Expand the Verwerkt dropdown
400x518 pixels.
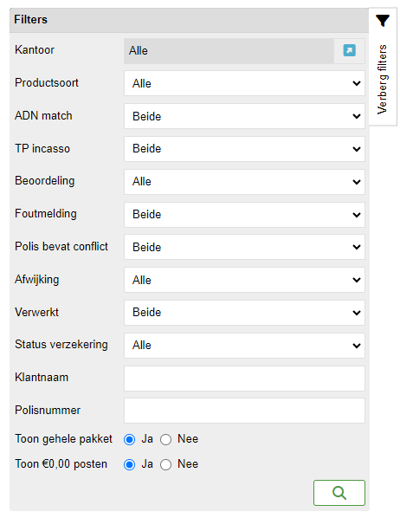pyautogui.click(x=244, y=313)
